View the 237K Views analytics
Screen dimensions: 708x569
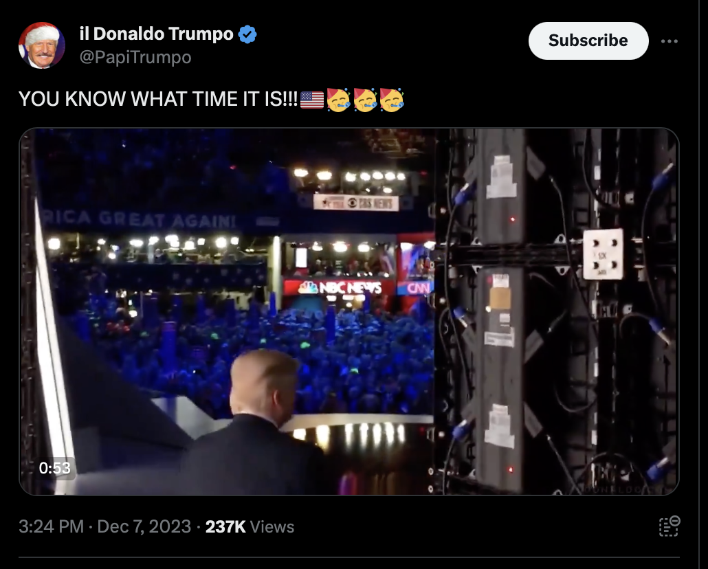click(x=250, y=526)
